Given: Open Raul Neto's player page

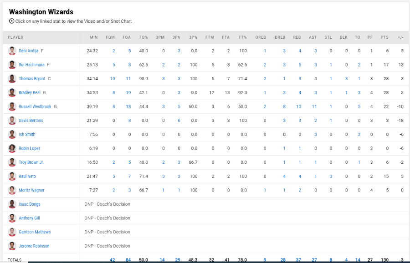Looking at the screenshot, I should pyautogui.click(x=27, y=176).
